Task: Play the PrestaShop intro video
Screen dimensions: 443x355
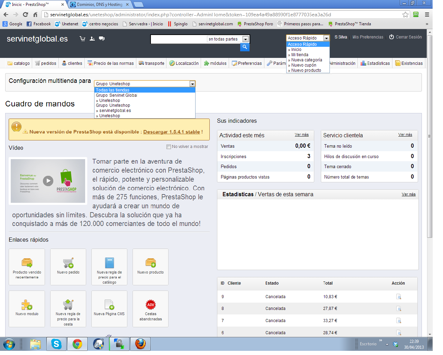Action: pos(48,181)
